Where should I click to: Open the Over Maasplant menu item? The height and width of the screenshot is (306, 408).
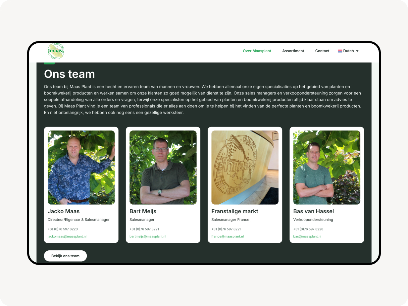tap(257, 51)
